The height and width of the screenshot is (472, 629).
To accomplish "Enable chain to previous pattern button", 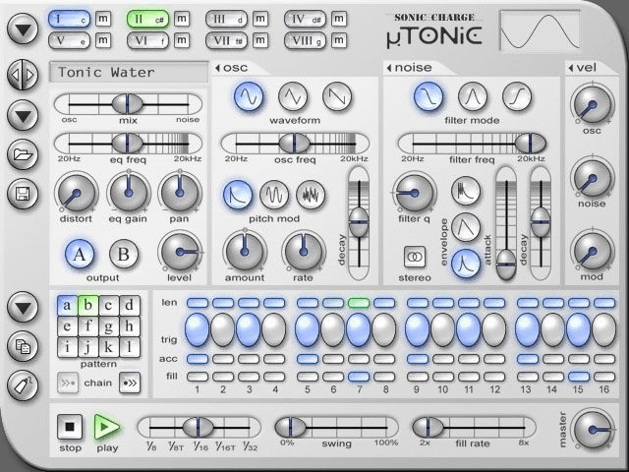I will click(x=68, y=383).
